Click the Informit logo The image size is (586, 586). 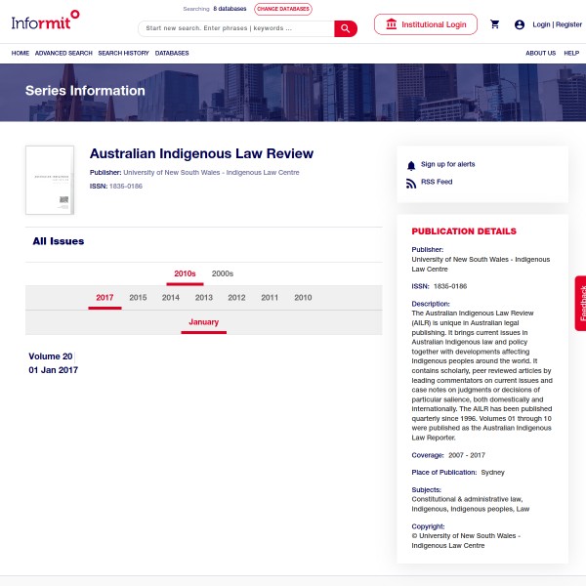pyautogui.click(x=45, y=20)
